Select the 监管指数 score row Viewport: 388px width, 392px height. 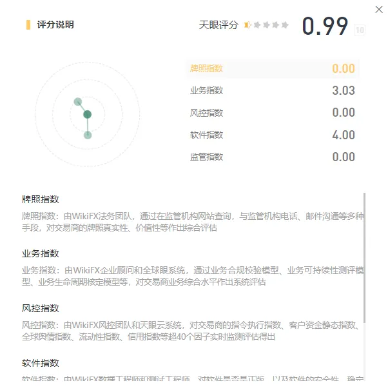point(273,157)
